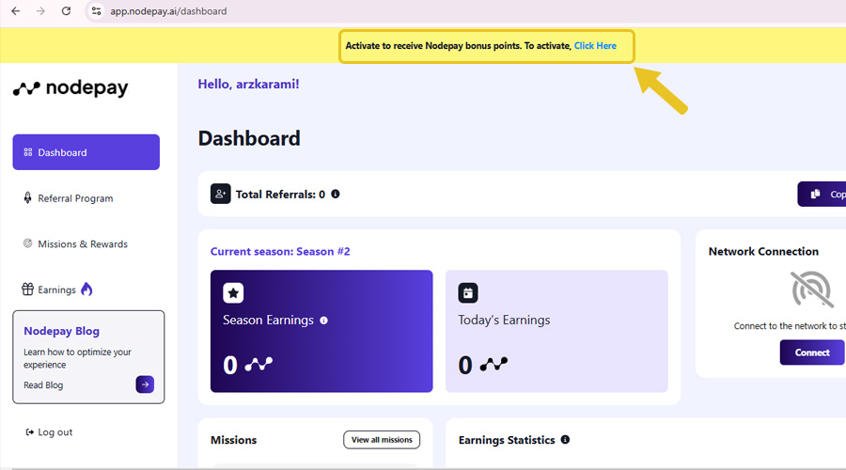Viewport: 846px width, 470px height.
Task: Click info icon next to Season Earnings
Action: [x=323, y=321]
